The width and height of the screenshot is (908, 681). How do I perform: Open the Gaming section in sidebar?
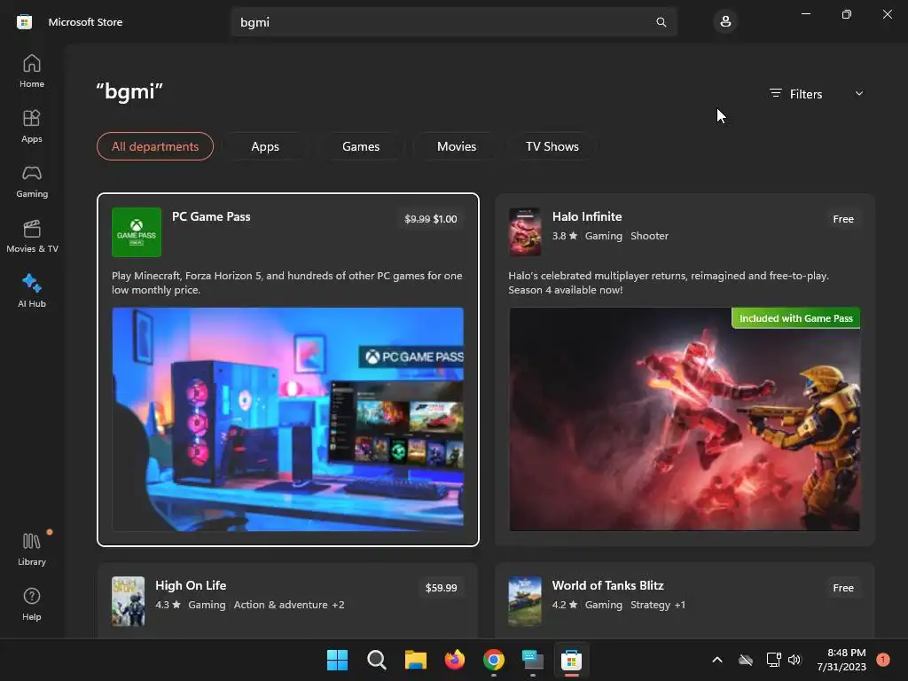32,181
